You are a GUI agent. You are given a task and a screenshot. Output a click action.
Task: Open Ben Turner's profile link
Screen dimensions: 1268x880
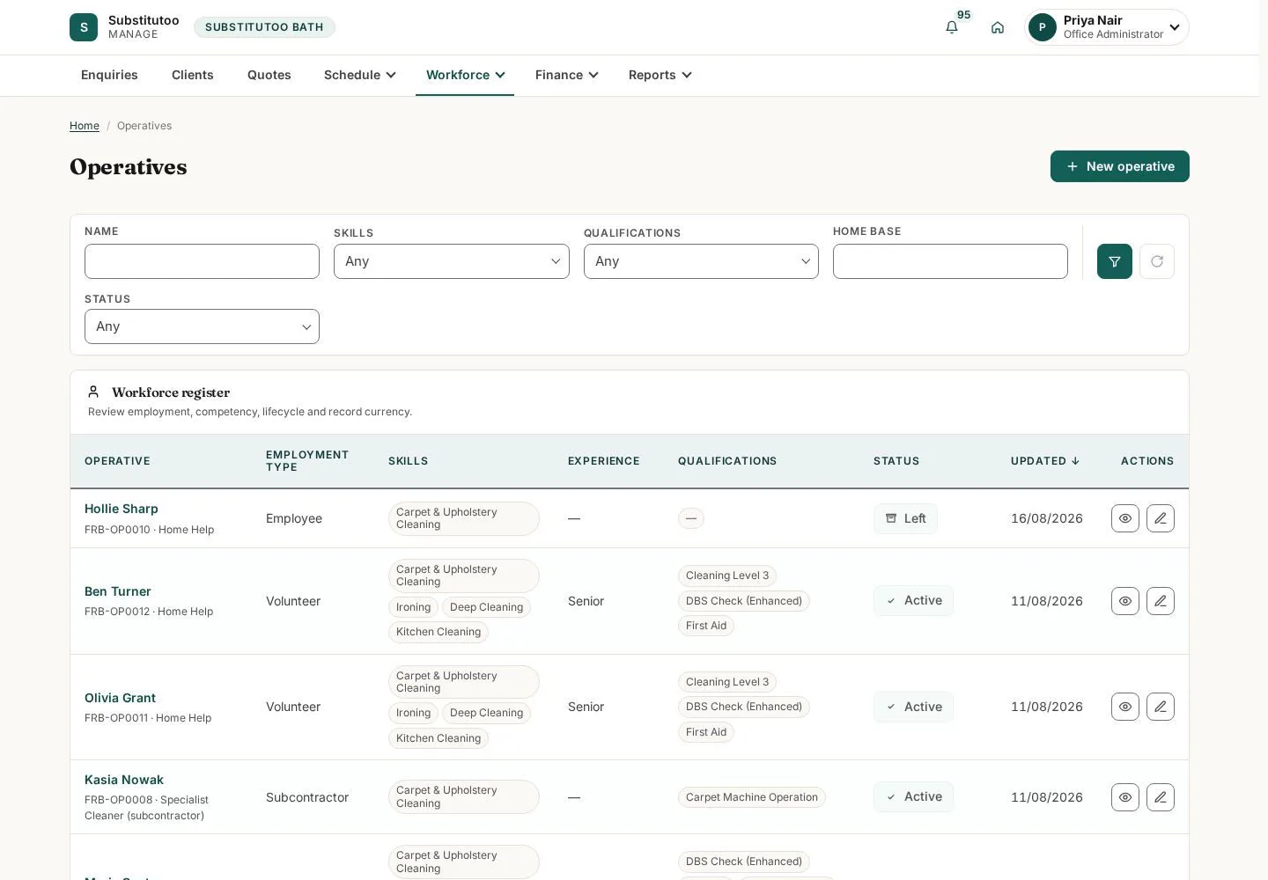click(118, 591)
